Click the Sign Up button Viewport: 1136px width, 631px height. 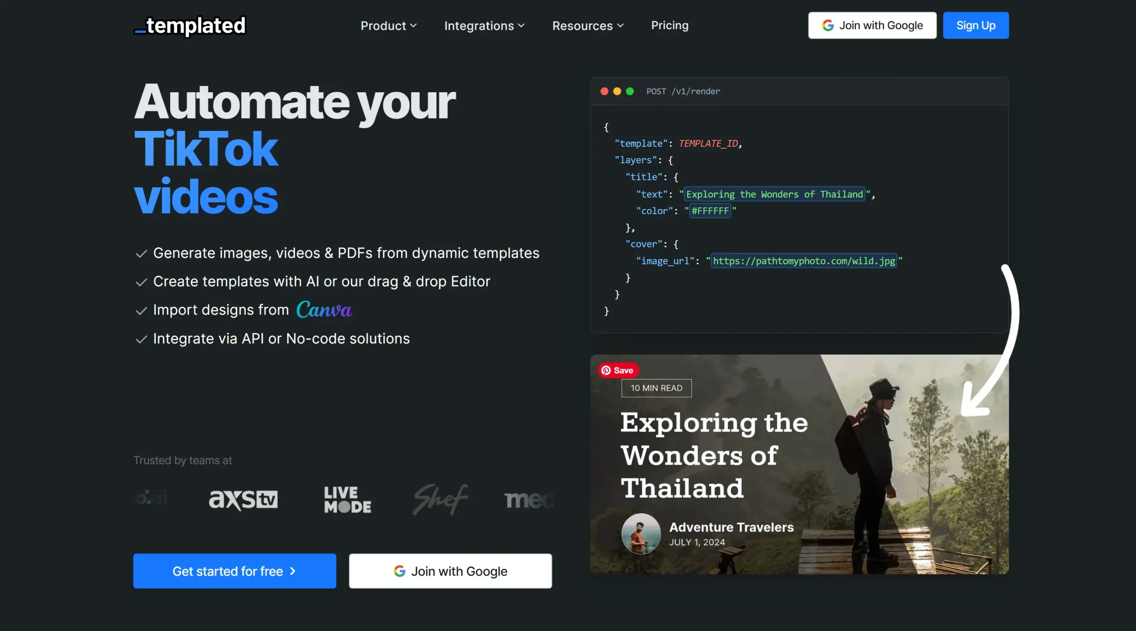pos(975,25)
